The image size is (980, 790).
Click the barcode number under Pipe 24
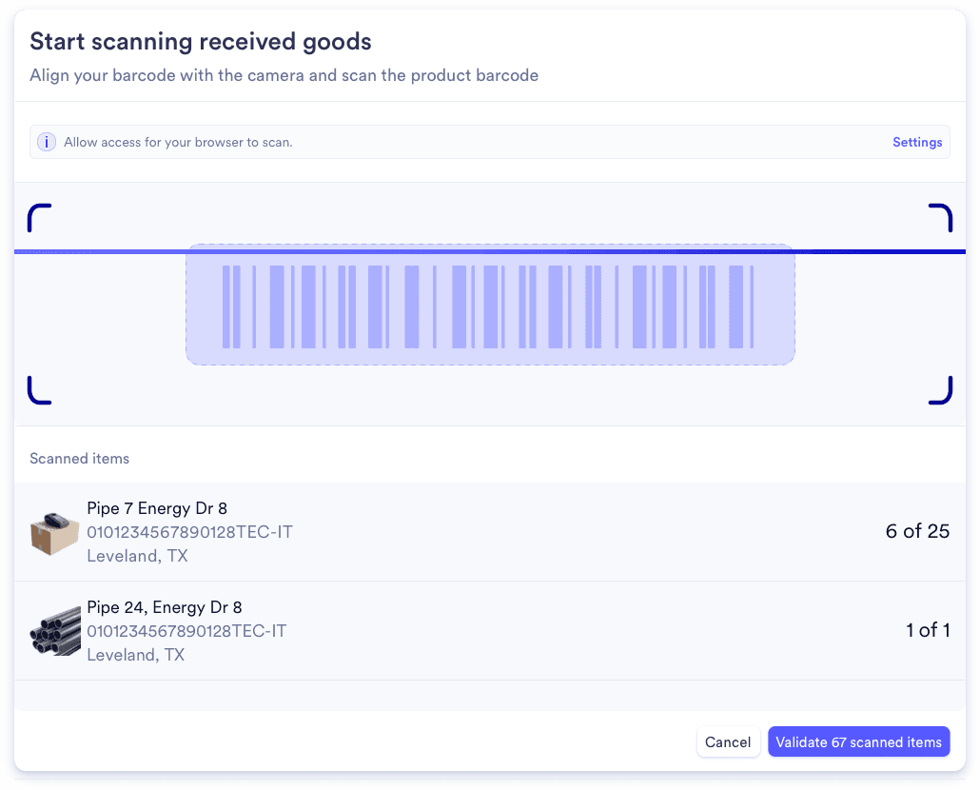pos(186,631)
